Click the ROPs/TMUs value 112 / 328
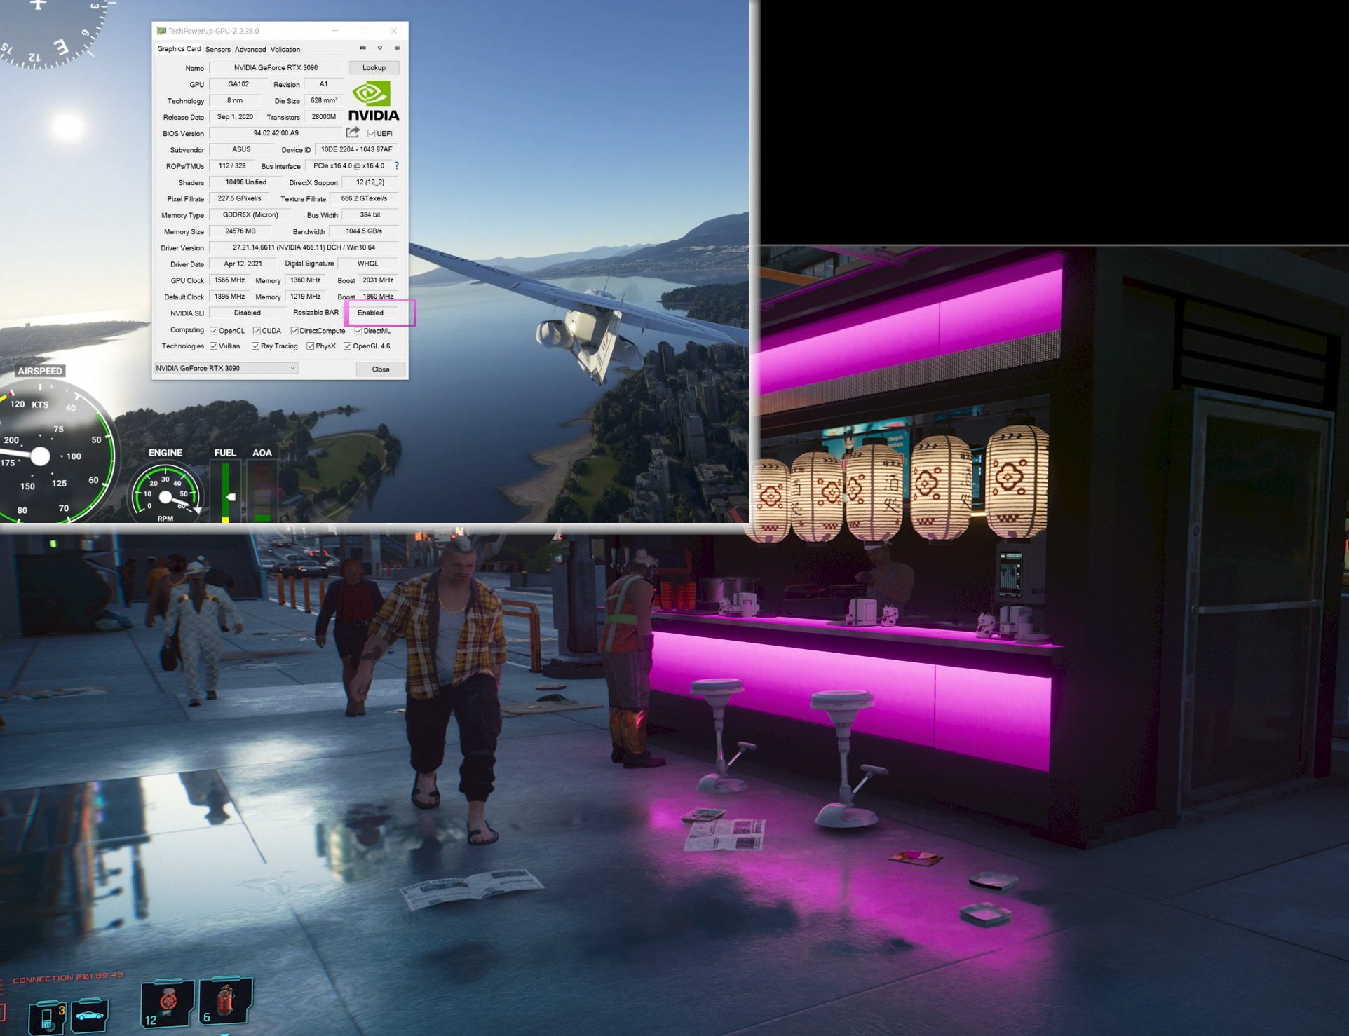Image resolution: width=1349 pixels, height=1036 pixels. tap(232, 166)
